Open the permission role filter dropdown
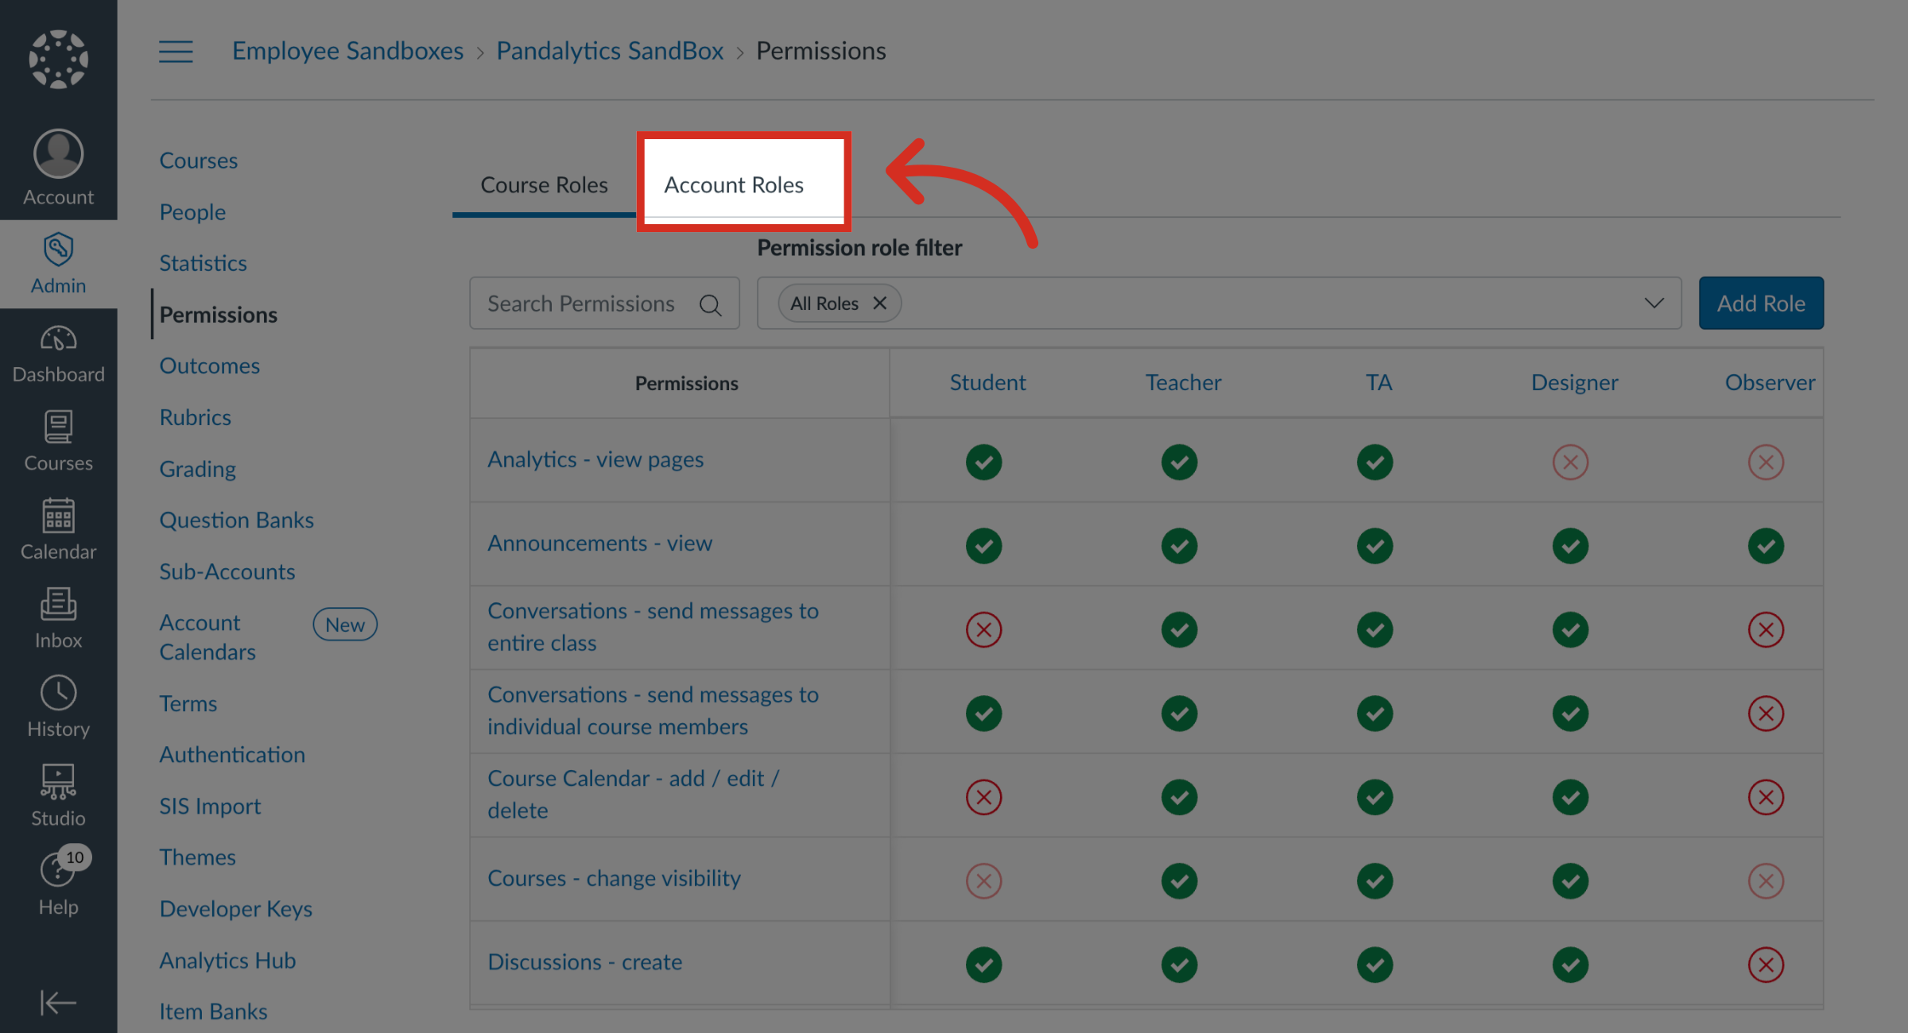 [1654, 303]
